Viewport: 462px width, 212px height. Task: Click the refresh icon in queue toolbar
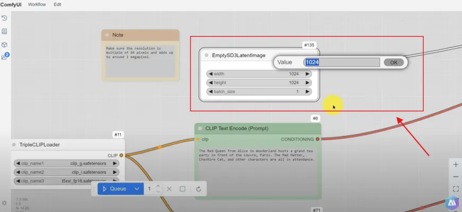tap(199, 189)
